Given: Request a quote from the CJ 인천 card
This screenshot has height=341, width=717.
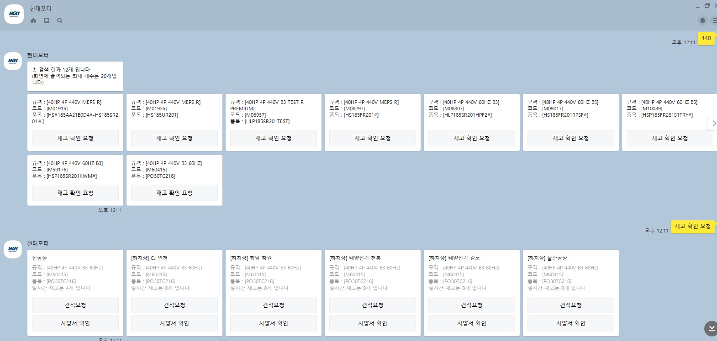Looking at the screenshot, I should [x=174, y=305].
